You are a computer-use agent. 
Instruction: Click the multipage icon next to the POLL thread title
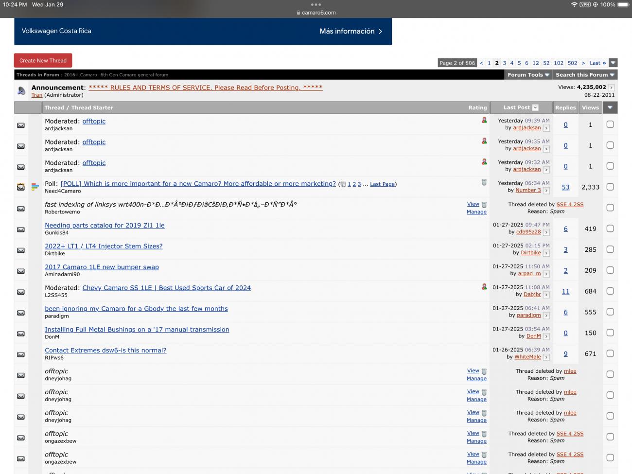pos(344,184)
